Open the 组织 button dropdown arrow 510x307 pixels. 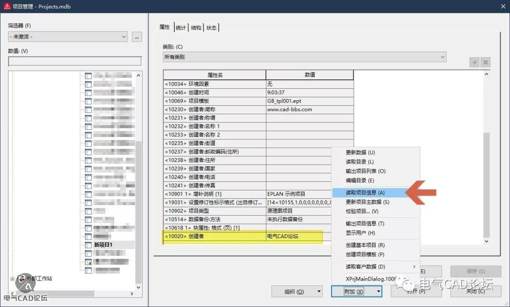pos(319,292)
